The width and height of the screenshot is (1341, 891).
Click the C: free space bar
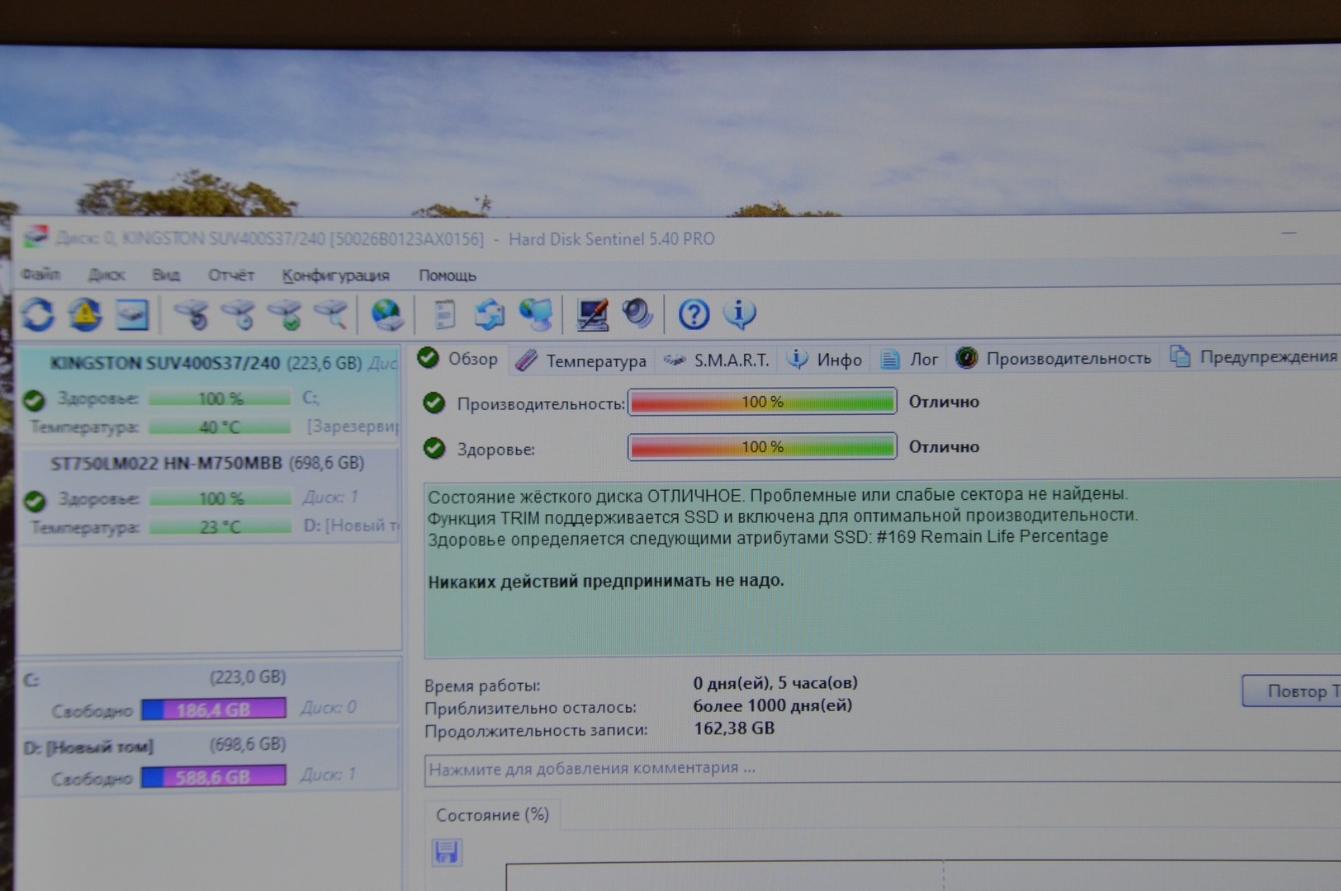(x=214, y=709)
